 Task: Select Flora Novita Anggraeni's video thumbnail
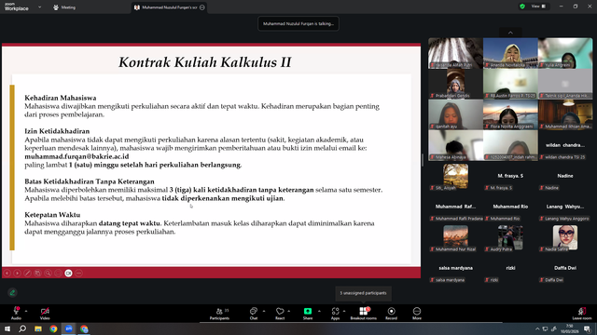(510, 114)
